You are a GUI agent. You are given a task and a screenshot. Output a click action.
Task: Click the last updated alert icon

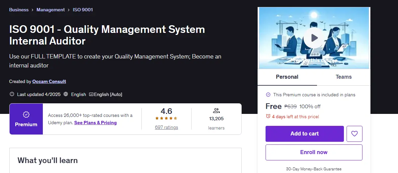tap(12, 94)
